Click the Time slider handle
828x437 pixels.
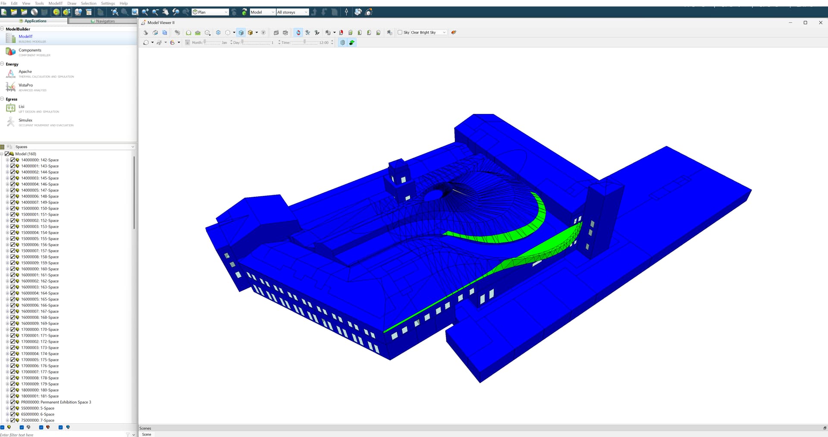coord(304,42)
